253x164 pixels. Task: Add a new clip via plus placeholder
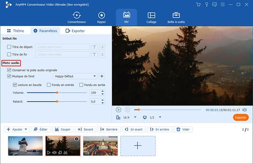(x=138, y=146)
